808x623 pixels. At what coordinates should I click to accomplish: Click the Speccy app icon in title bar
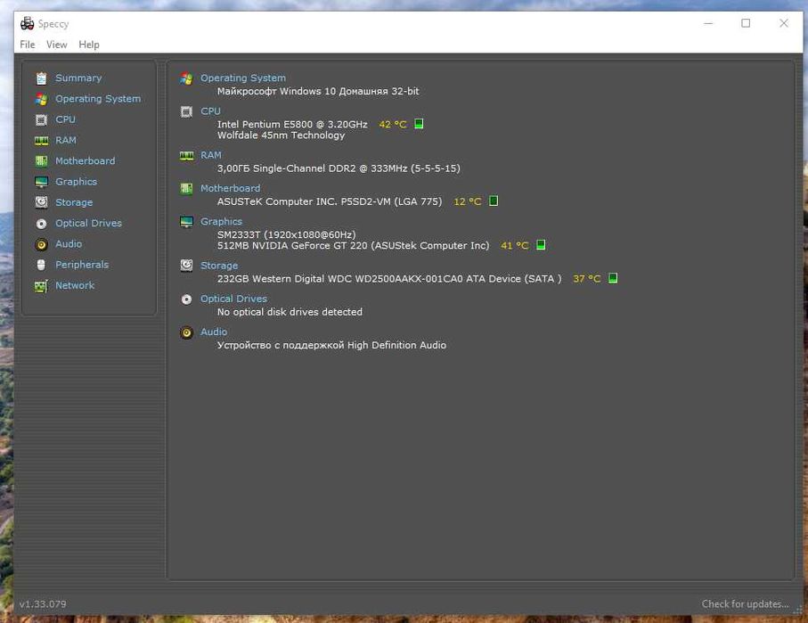(27, 24)
